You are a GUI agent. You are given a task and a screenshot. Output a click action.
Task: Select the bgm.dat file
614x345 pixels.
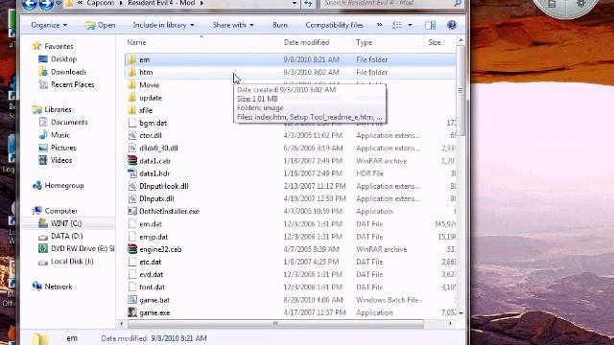pyautogui.click(x=153, y=123)
